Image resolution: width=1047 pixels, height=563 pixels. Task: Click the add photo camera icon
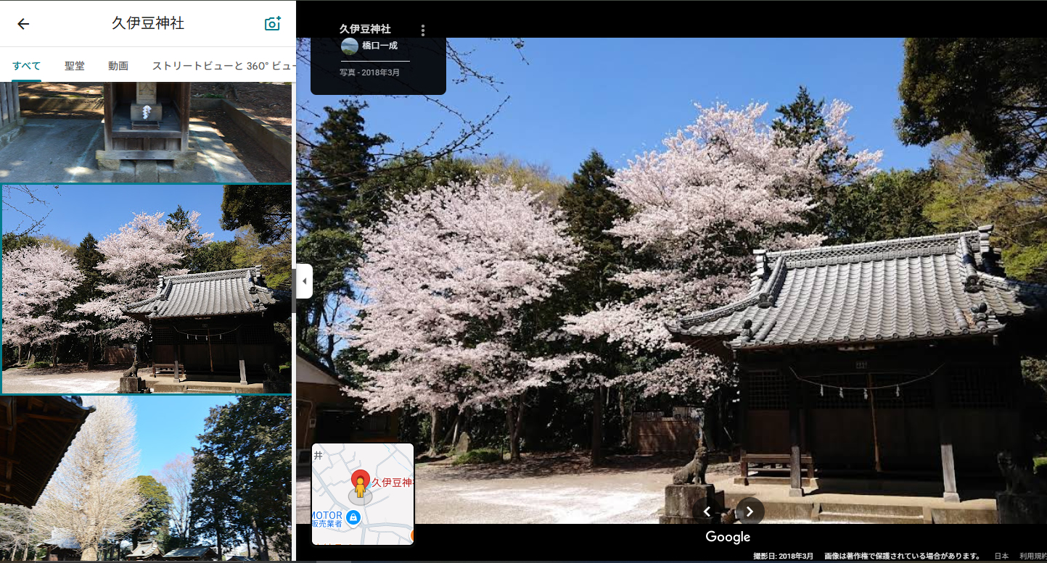272,22
